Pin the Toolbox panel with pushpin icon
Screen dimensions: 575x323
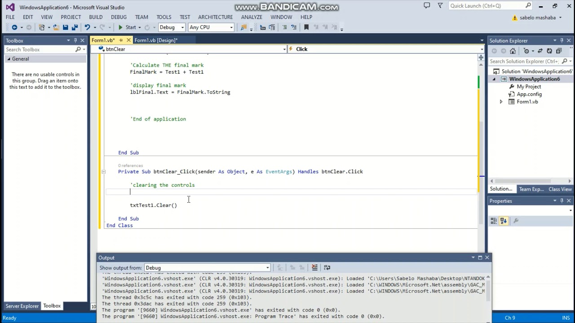75,40
